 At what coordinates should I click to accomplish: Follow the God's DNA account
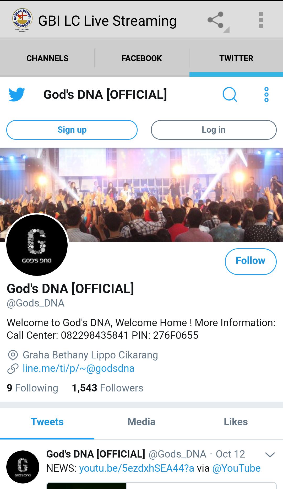pos(251,261)
